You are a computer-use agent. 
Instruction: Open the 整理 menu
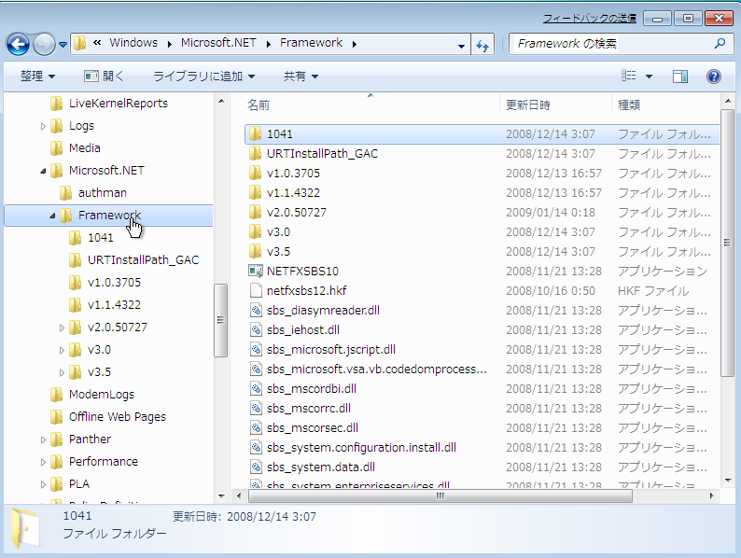[37, 77]
